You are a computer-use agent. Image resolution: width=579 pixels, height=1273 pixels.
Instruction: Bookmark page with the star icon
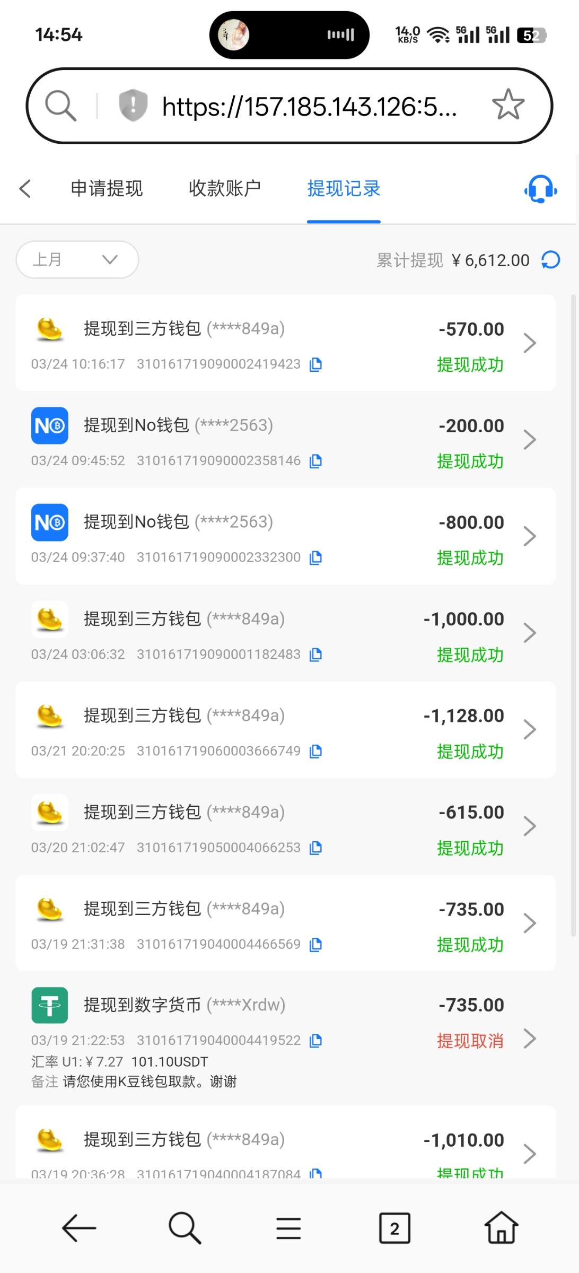click(507, 105)
